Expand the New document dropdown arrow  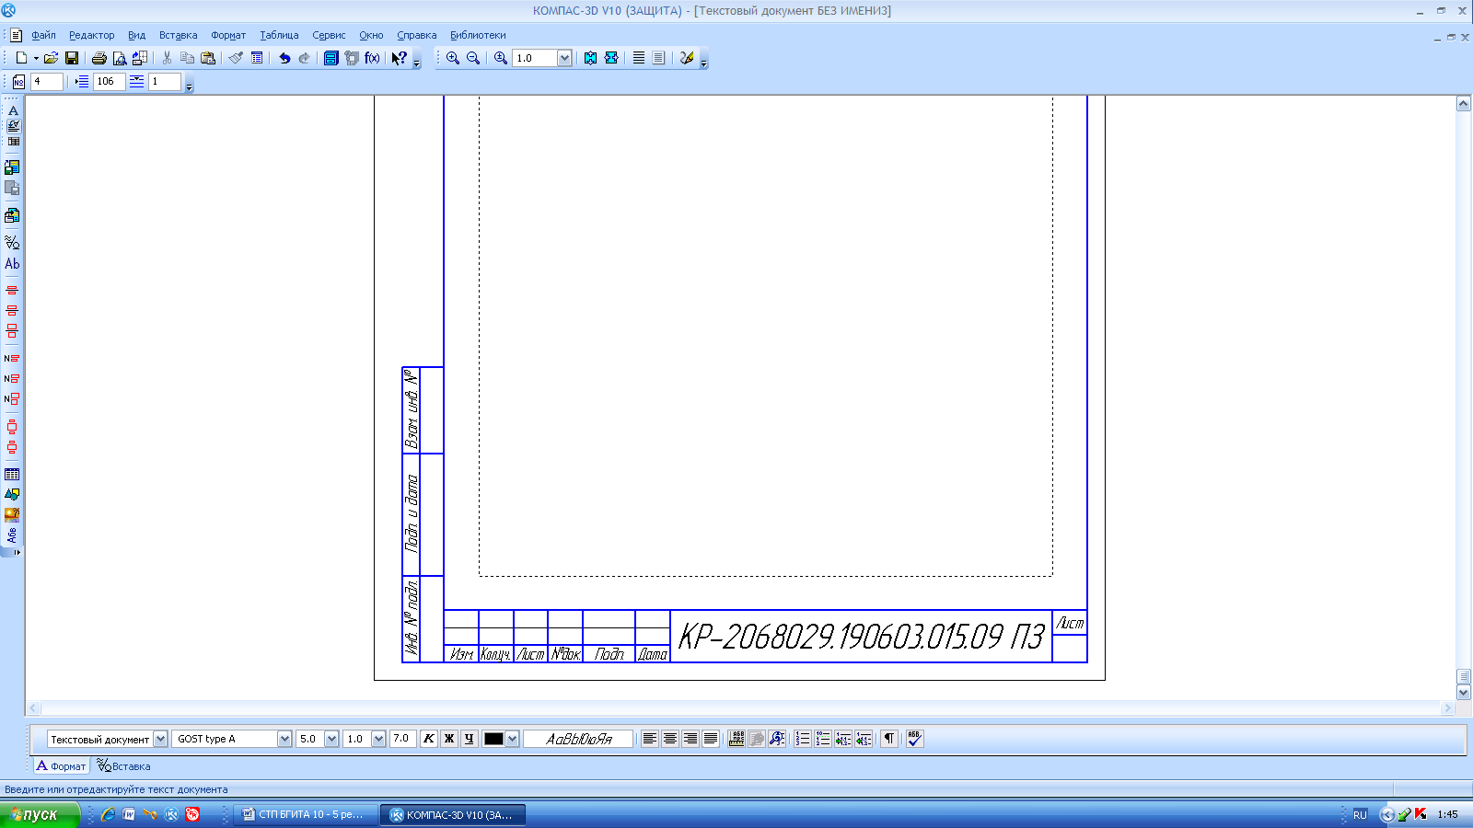pos(36,58)
